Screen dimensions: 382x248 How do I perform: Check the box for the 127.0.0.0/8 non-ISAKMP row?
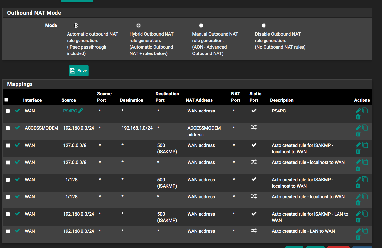coord(8,162)
